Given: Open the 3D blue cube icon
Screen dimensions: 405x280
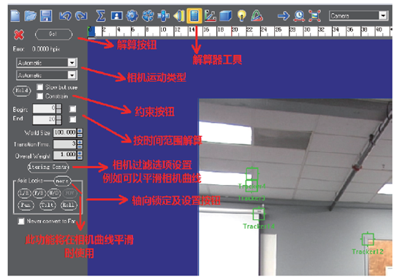Looking at the screenshot, I should (226, 16).
